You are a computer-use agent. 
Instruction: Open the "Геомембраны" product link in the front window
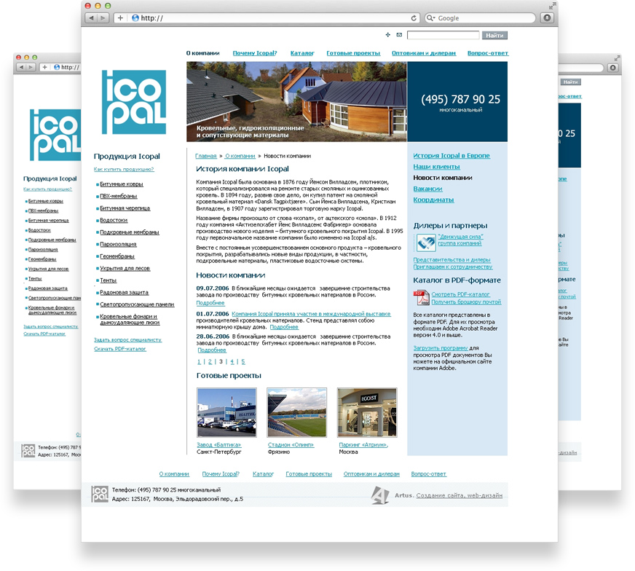tap(117, 256)
